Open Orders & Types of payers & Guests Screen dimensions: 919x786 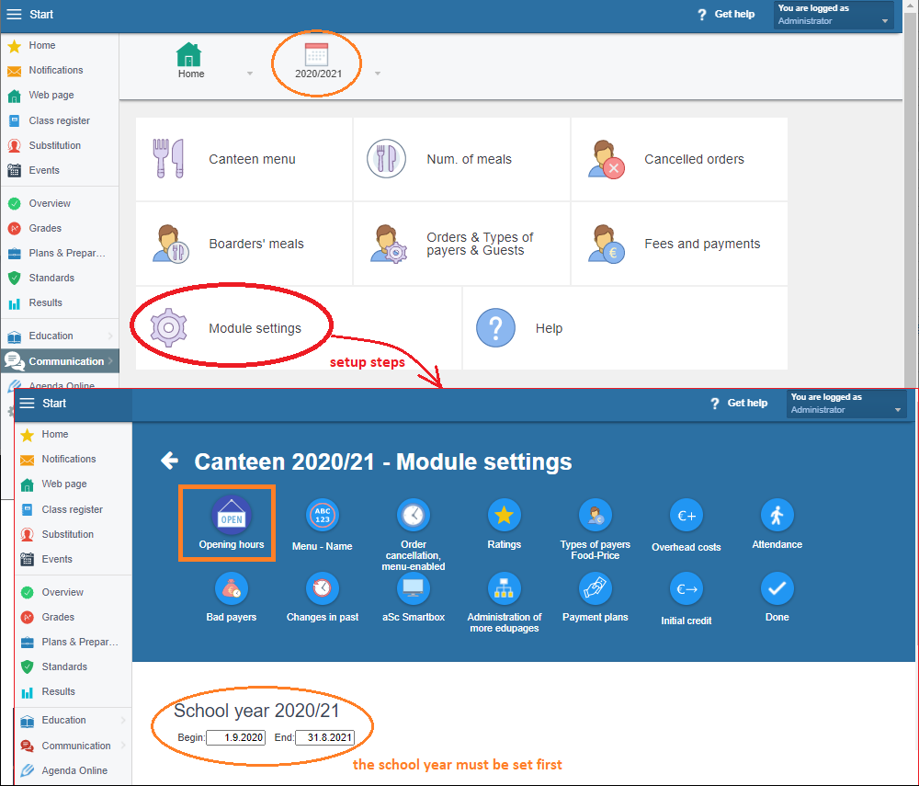461,244
